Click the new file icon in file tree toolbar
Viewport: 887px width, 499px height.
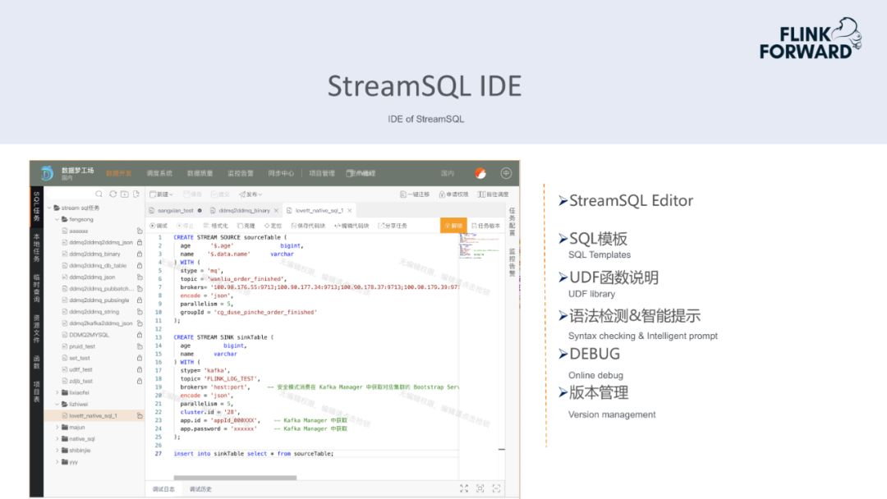click(136, 194)
